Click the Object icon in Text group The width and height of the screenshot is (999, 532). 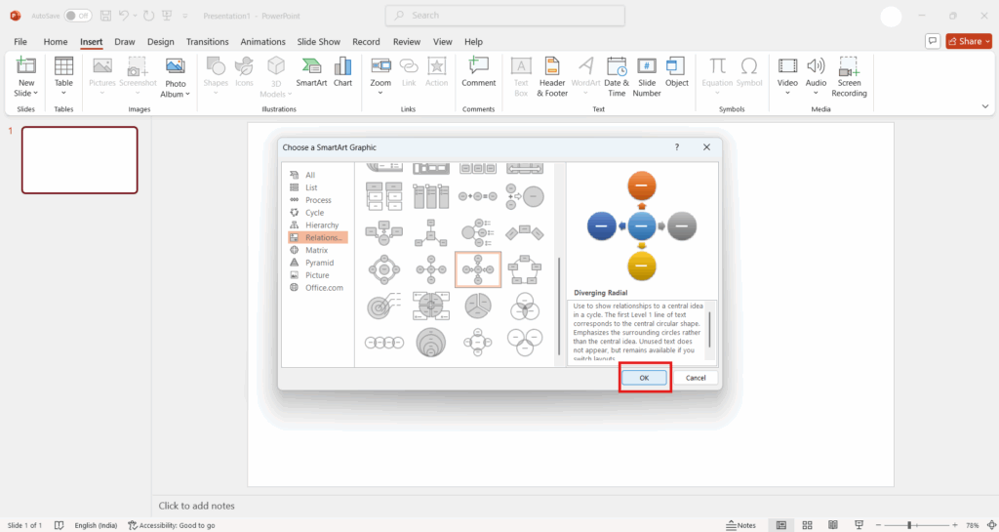coord(676,71)
